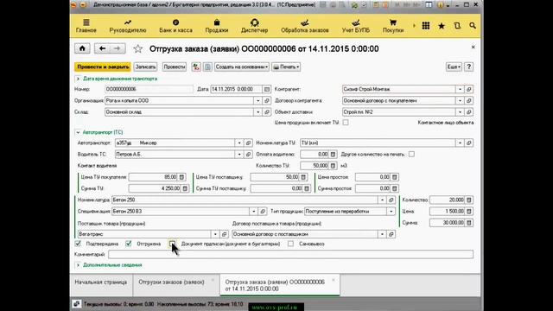Image resolution: width=553 pixels, height=311 pixels.
Task: Open help question mark button
Action: click(x=468, y=67)
